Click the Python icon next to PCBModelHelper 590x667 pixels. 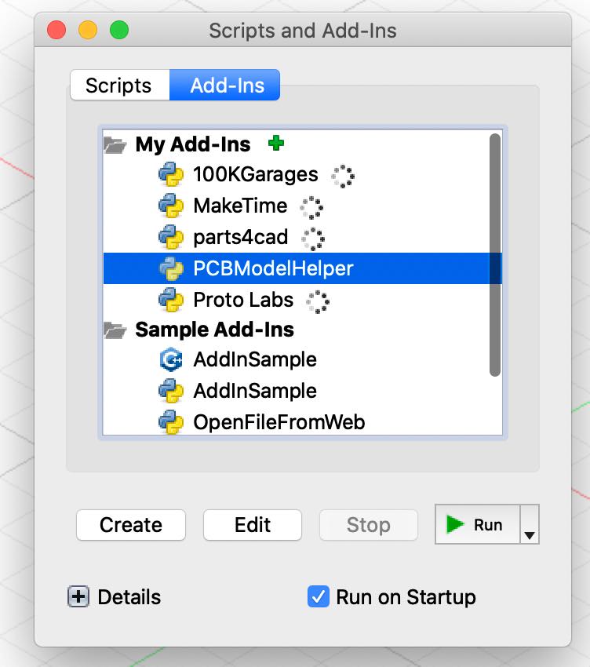click(x=171, y=268)
